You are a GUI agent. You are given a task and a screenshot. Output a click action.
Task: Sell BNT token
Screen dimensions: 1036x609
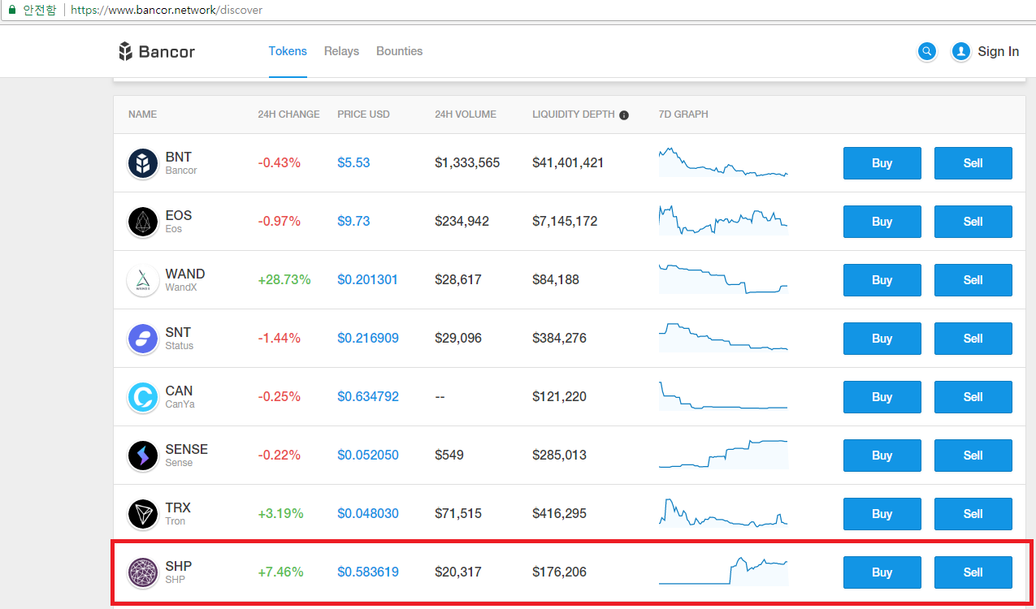973,163
